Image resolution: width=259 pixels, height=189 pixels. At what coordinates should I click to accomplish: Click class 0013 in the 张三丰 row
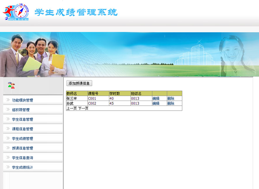click(141, 98)
